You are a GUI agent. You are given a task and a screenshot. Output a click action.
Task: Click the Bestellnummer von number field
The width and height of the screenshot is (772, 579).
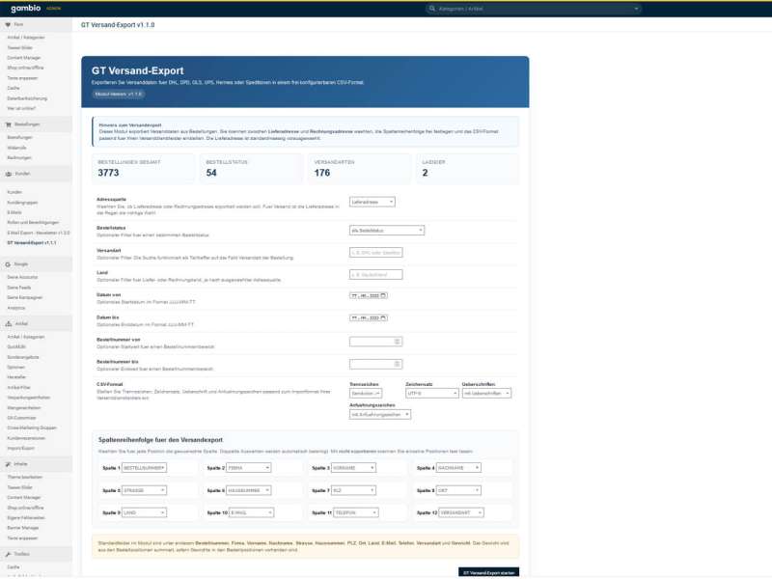click(x=375, y=341)
